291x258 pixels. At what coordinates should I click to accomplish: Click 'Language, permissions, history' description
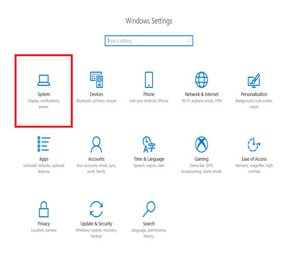pos(149,233)
